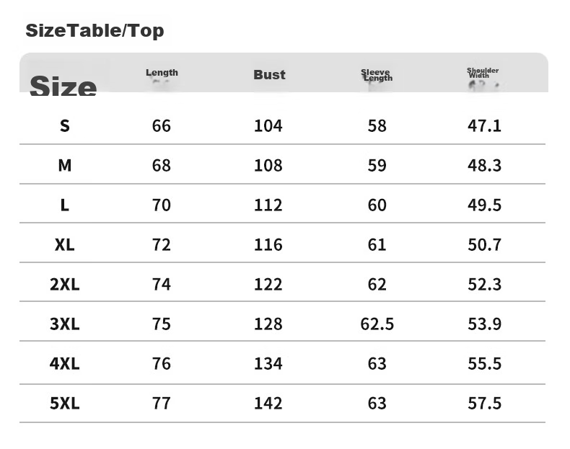Click the SizeTable/Top heading
This screenshot has height=449, width=570.
click(95, 31)
